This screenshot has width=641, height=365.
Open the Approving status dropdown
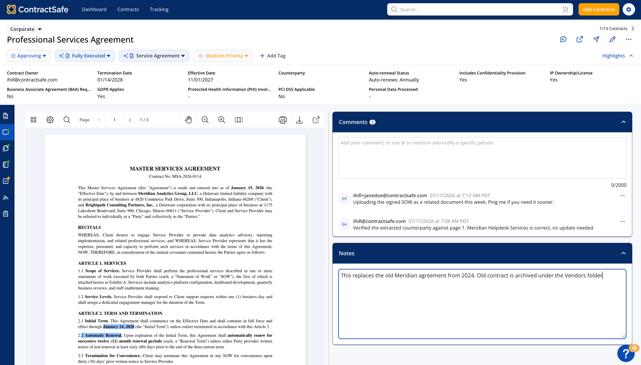click(29, 56)
